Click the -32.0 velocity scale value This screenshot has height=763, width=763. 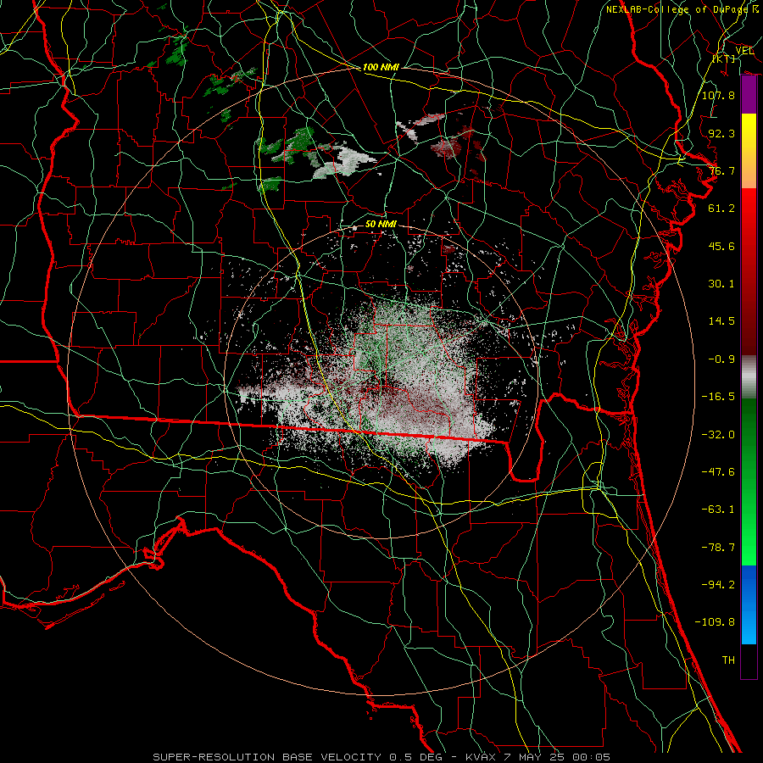(718, 435)
